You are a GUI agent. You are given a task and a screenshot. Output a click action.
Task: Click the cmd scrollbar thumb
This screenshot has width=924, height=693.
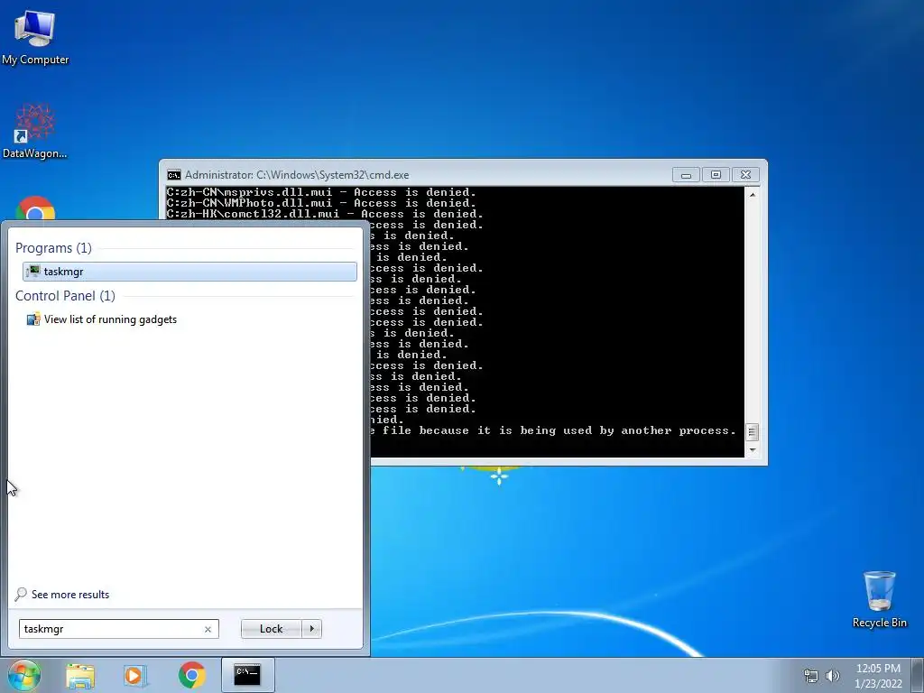point(752,432)
